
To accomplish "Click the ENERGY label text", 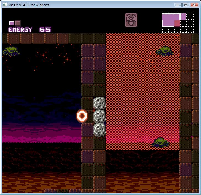I will pos(20,30).
